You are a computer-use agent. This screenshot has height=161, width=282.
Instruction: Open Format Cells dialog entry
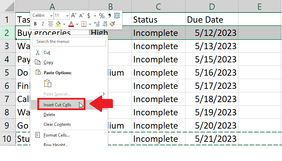(56, 135)
